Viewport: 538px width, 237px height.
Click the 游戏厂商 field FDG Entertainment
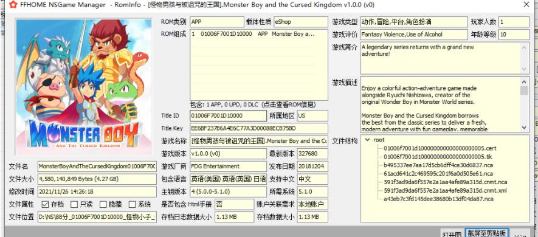[228, 167]
